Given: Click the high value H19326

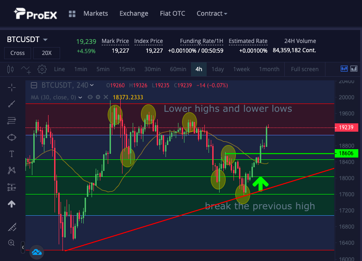Looking at the screenshot, I should click(138, 85).
